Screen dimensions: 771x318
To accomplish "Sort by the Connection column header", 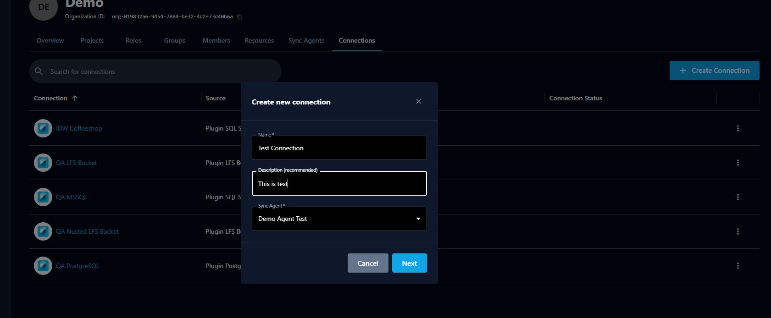I will click(x=50, y=98).
